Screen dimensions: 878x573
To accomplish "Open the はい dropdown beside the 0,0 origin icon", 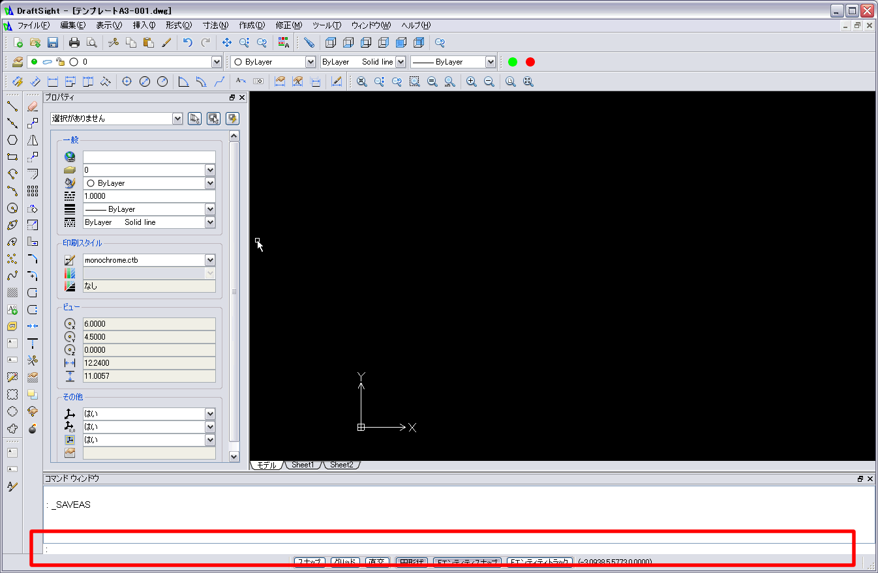I will pyautogui.click(x=210, y=426).
